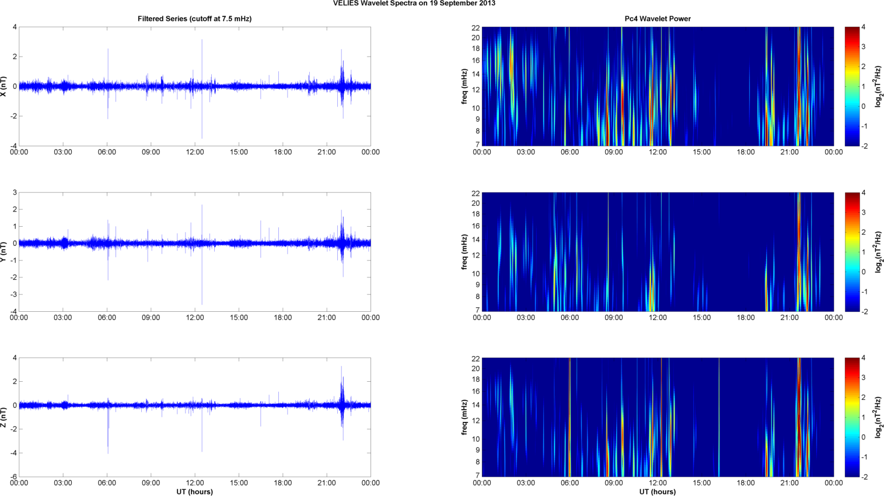
Task: Select the Y (nT) axis label
Action: (x=4, y=252)
